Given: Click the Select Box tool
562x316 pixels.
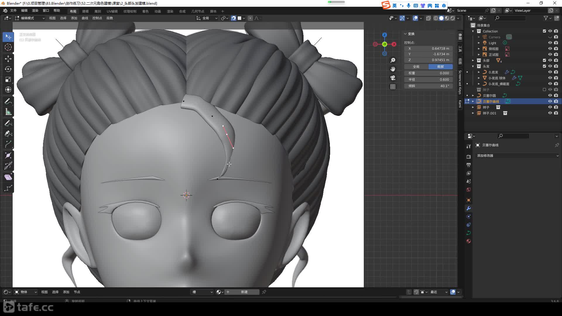Looking at the screenshot, I should 8,37.
